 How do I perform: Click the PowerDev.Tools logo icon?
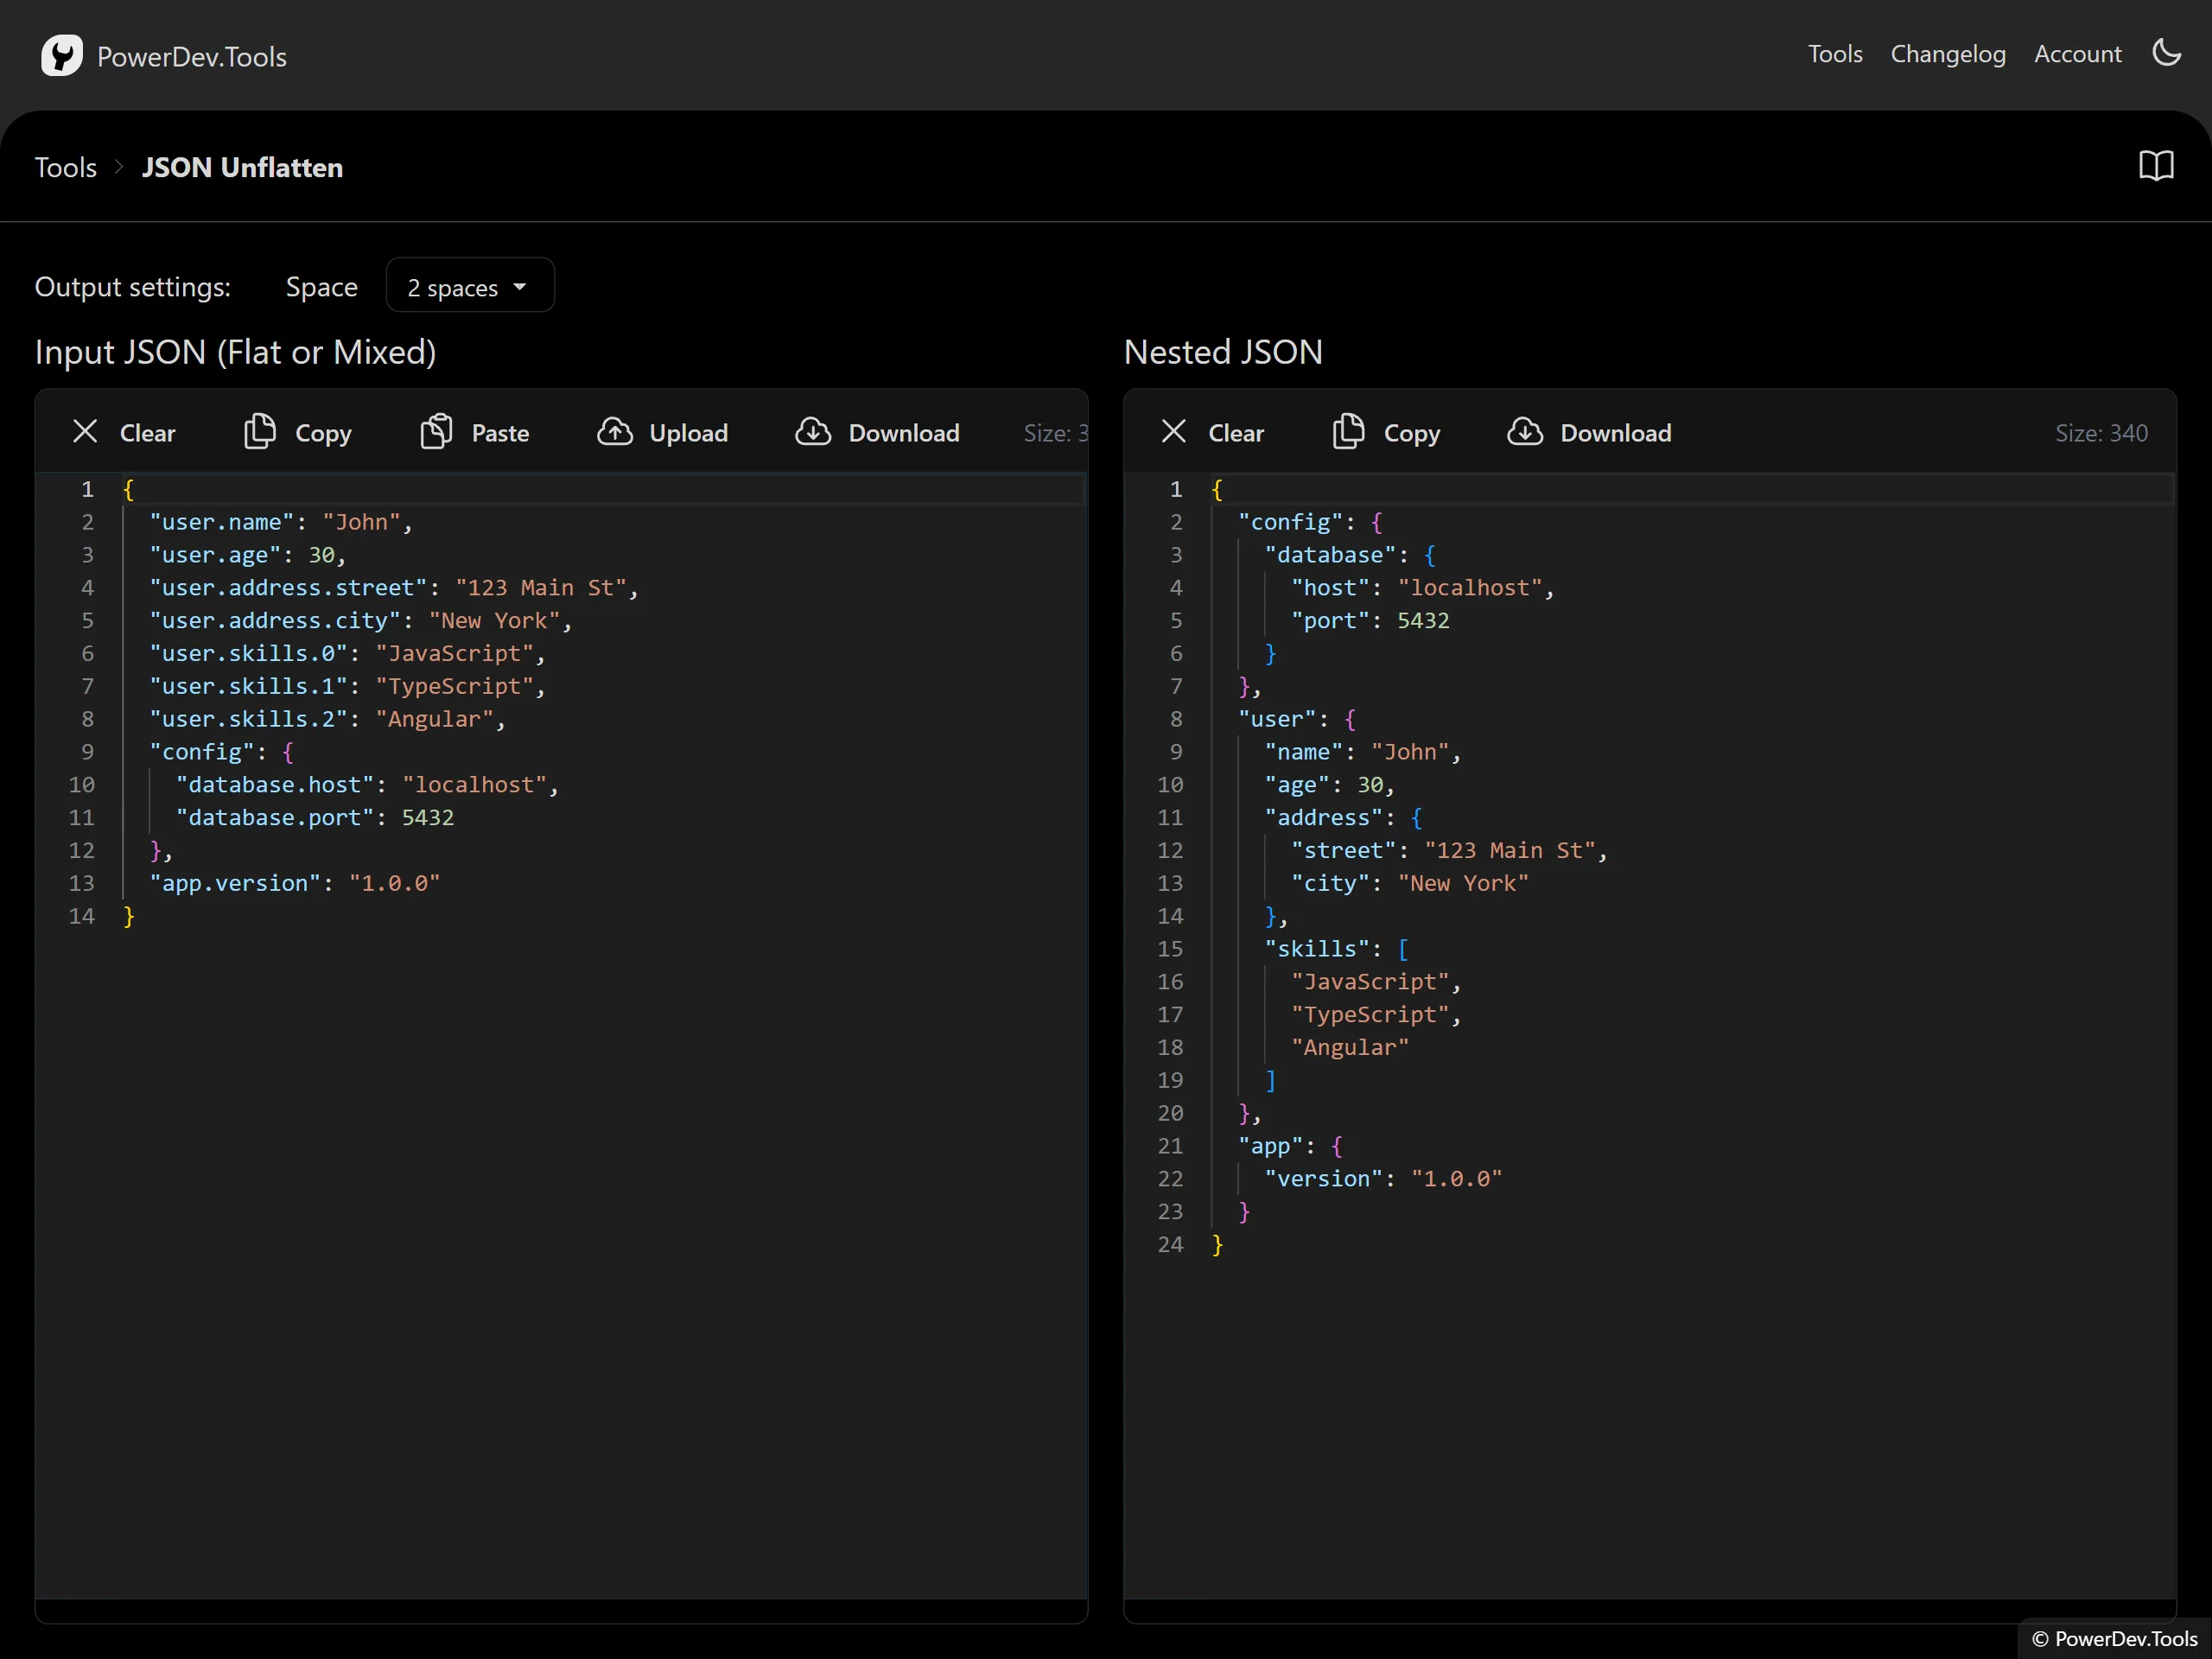tap(61, 56)
